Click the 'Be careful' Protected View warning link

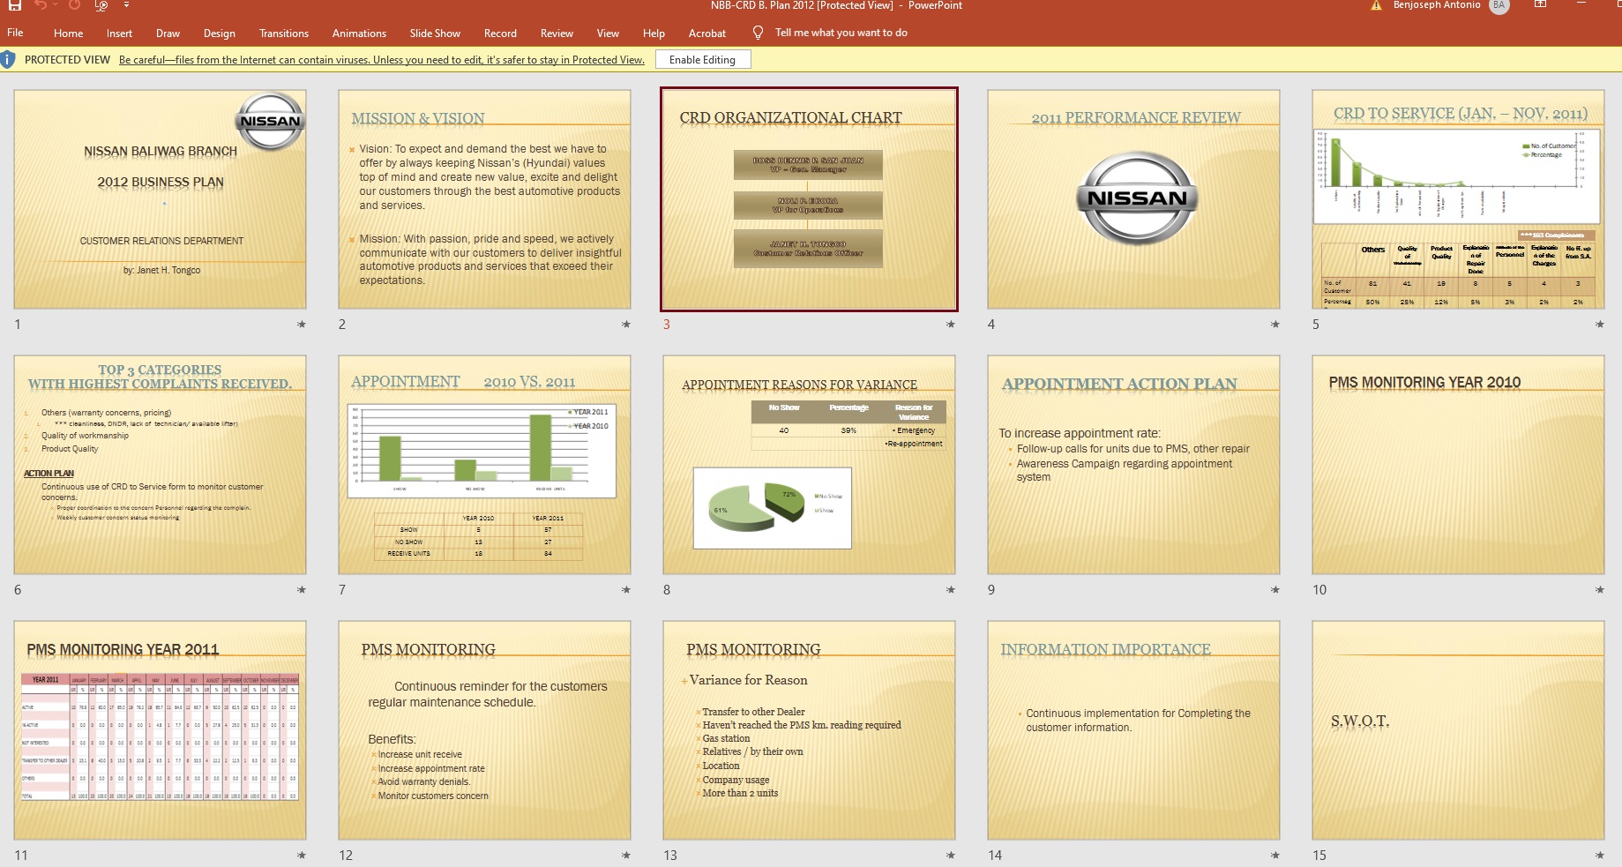click(382, 60)
